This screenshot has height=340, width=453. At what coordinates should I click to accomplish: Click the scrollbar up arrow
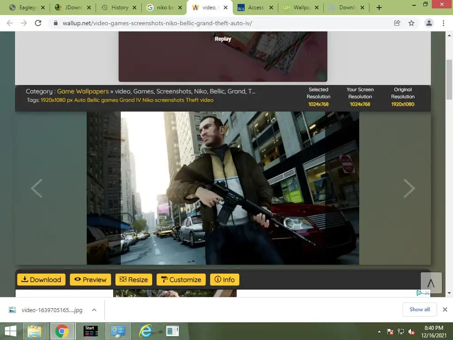click(449, 35)
